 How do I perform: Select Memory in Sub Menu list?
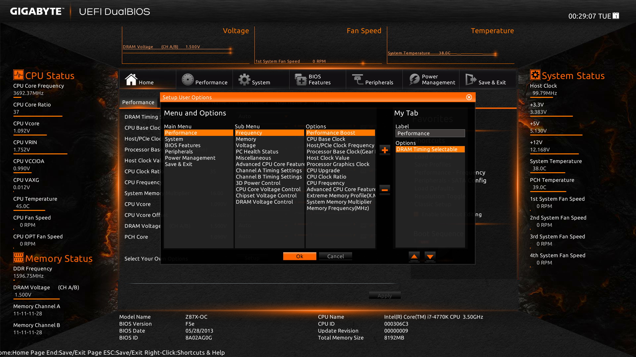[269, 139]
